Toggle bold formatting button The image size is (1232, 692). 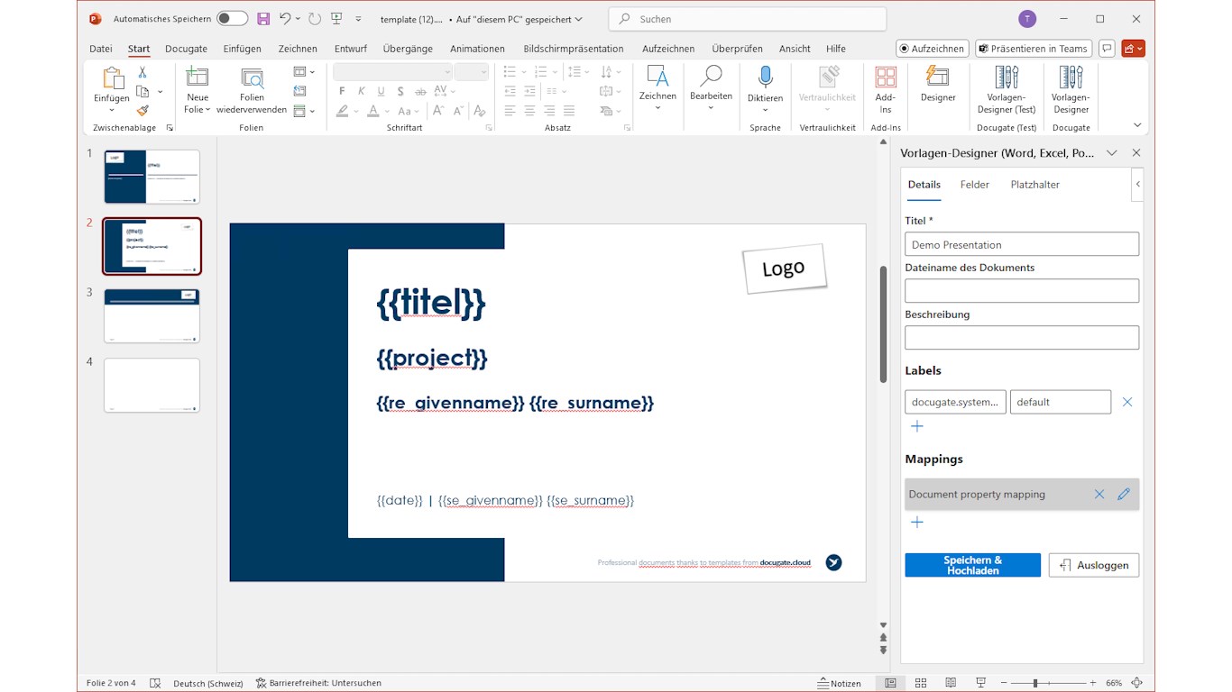[x=342, y=91]
